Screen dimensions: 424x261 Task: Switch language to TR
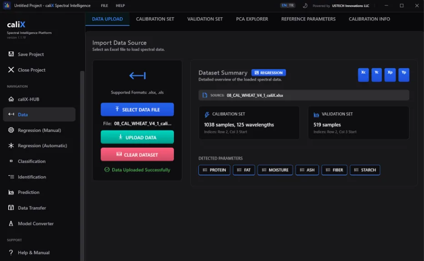[291, 5]
